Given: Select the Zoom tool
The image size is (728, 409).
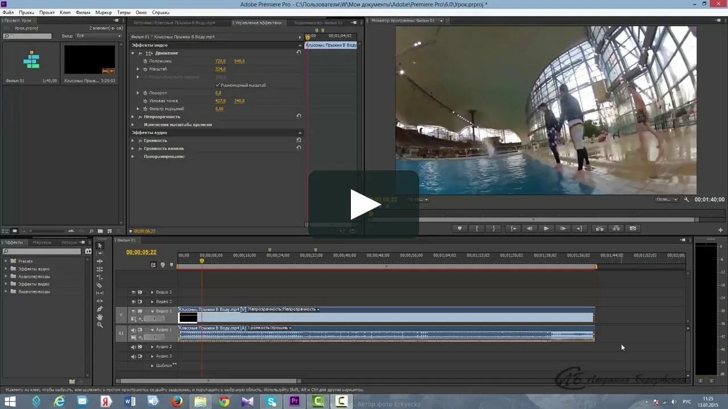Looking at the screenshot, I should [100, 325].
